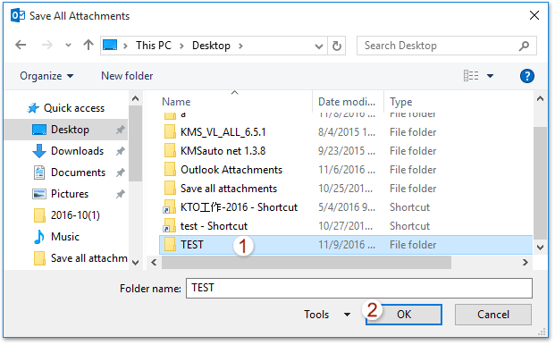Click in the Folder name field
The height and width of the screenshot is (345, 555).
(359, 289)
